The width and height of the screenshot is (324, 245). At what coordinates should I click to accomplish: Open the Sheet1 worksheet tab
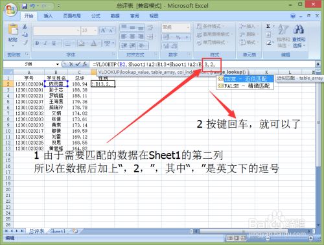click(58, 231)
